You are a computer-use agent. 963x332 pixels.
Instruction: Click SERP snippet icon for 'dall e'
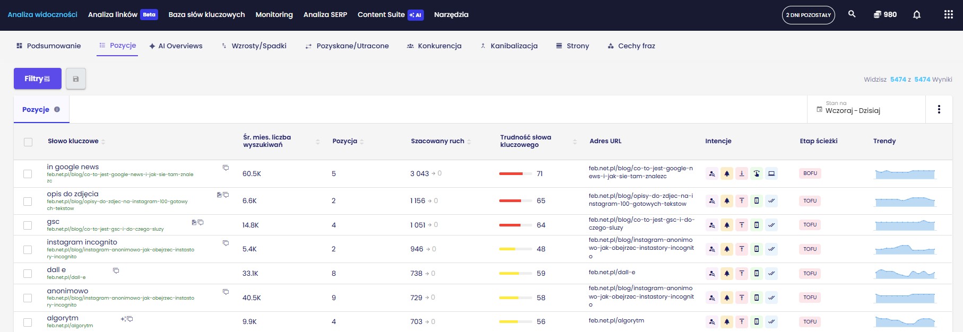[x=116, y=270]
